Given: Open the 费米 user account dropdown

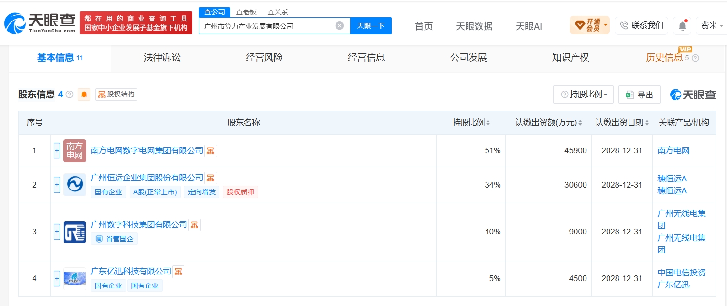Looking at the screenshot, I should pos(712,26).
